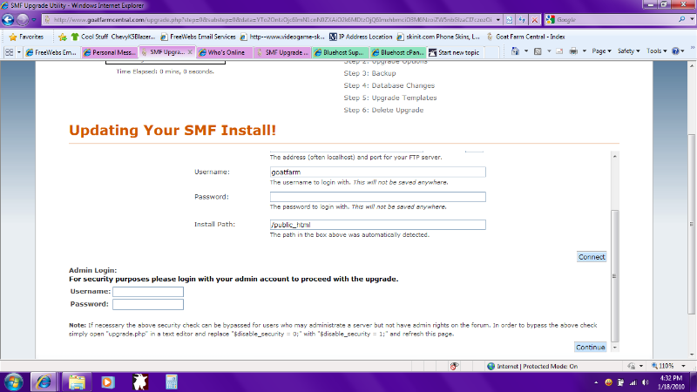697x392 pixels.
Task: Open the Page menu dropdown
Action: tap(601, 51)
